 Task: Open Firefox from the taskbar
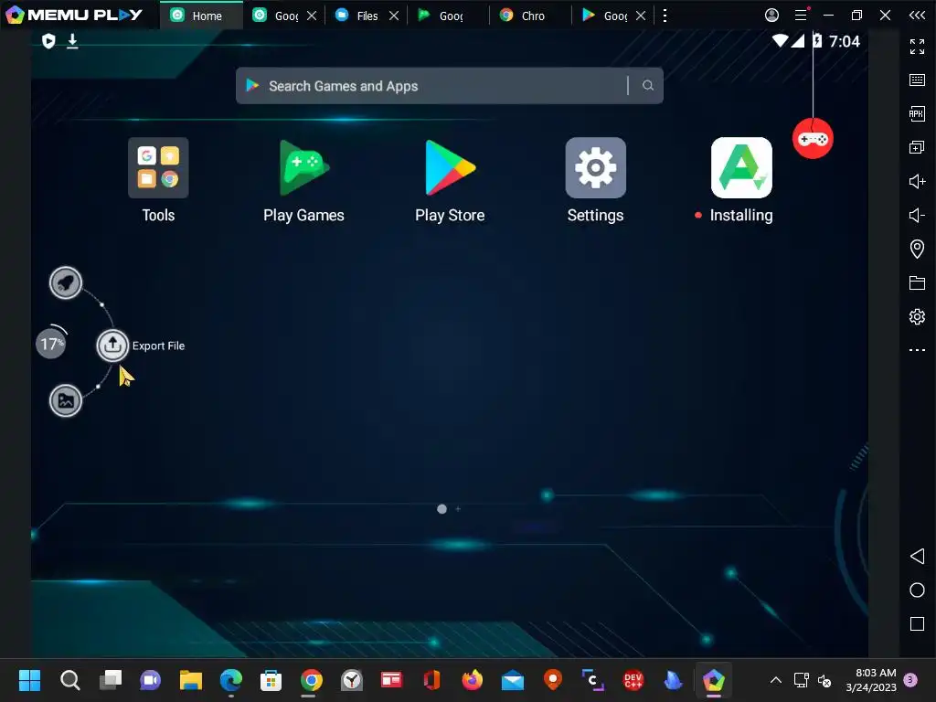473,680
